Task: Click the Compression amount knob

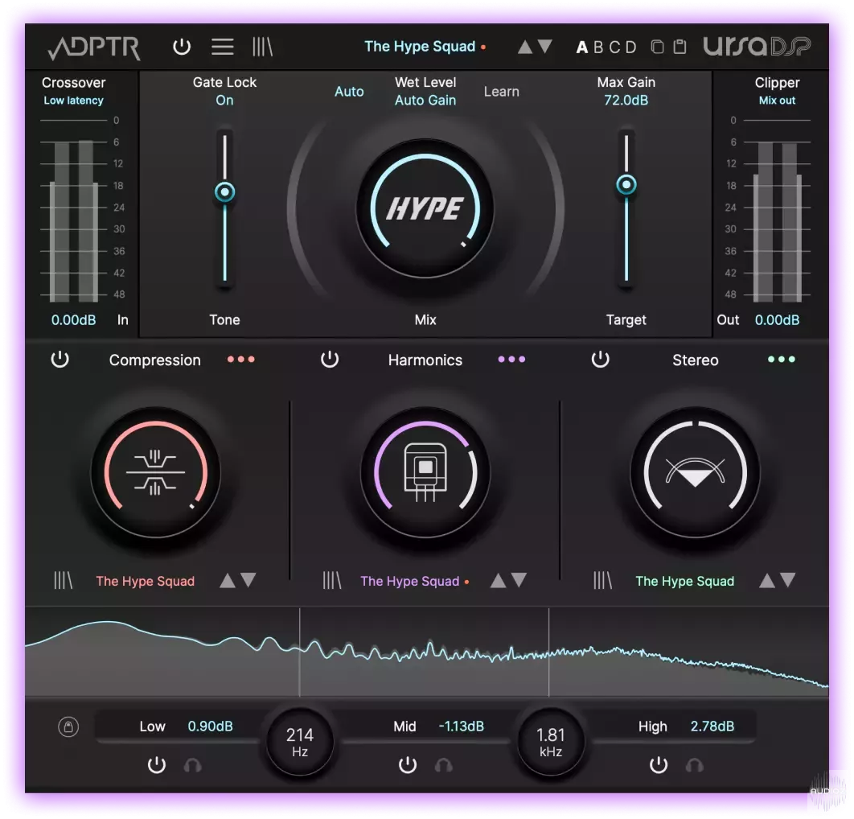Action: coord(156,472)
